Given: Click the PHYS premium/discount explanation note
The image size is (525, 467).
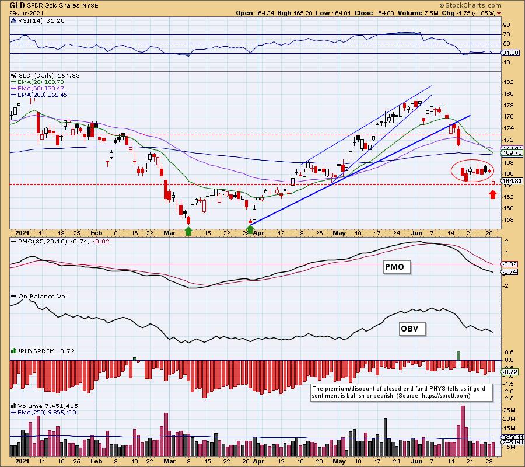Looking at the screenshot, I should coord(402,392).
